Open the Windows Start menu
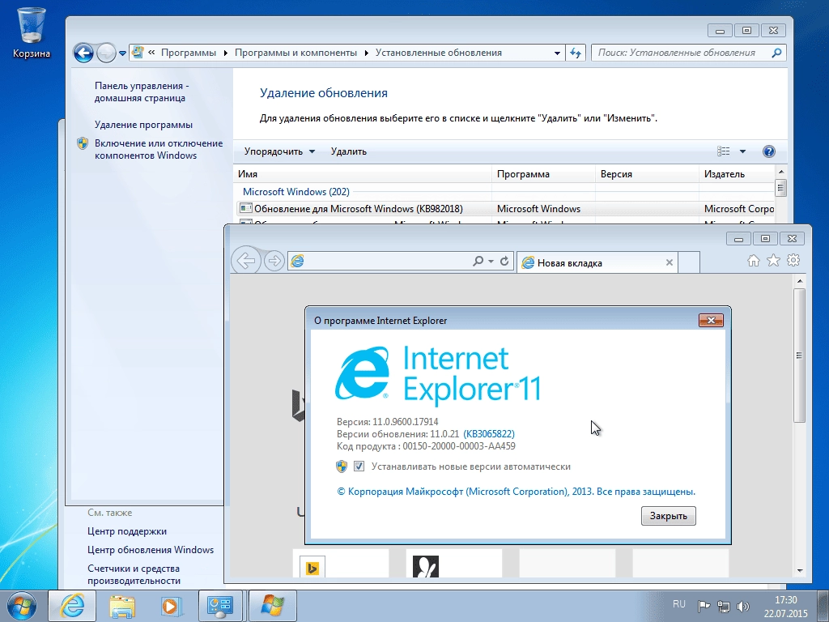Screen dimensions: 829x622 (21, 606)
